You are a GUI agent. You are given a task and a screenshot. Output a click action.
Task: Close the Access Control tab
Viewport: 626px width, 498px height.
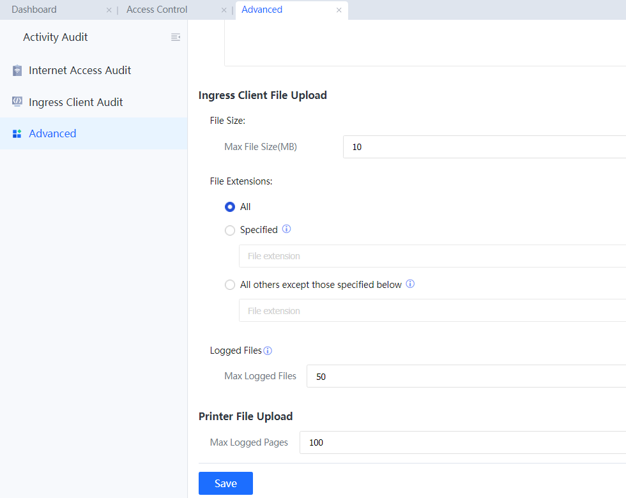click(224, 10)
